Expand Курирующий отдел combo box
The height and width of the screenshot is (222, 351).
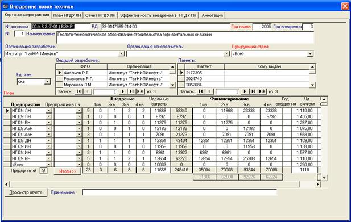coord(310,53)
